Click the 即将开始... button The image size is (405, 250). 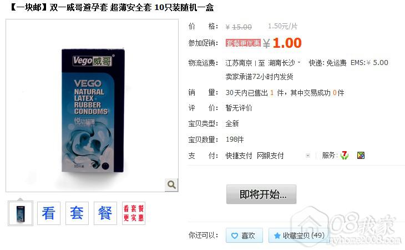point(261,194)
